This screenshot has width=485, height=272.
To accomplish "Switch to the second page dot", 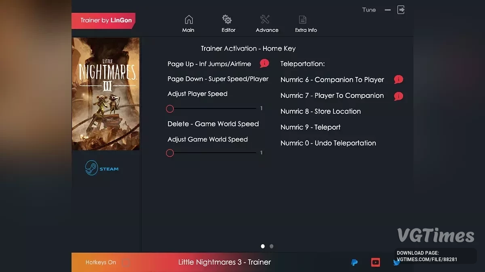I will point(272,246).
